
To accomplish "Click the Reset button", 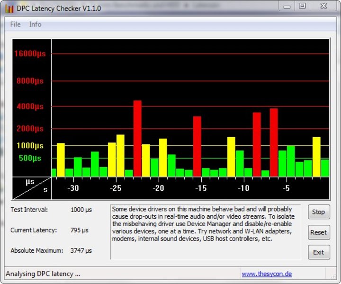I will [x=319, y=232].
